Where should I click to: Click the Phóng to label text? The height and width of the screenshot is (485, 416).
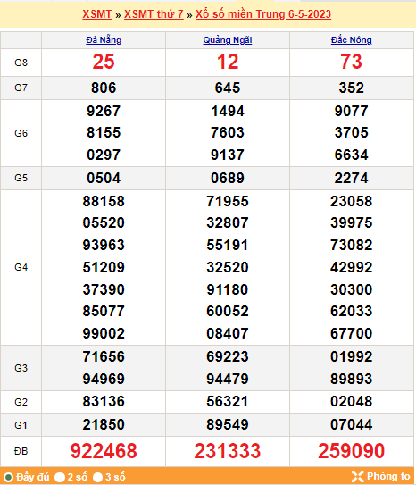click(x=388, y=476)
